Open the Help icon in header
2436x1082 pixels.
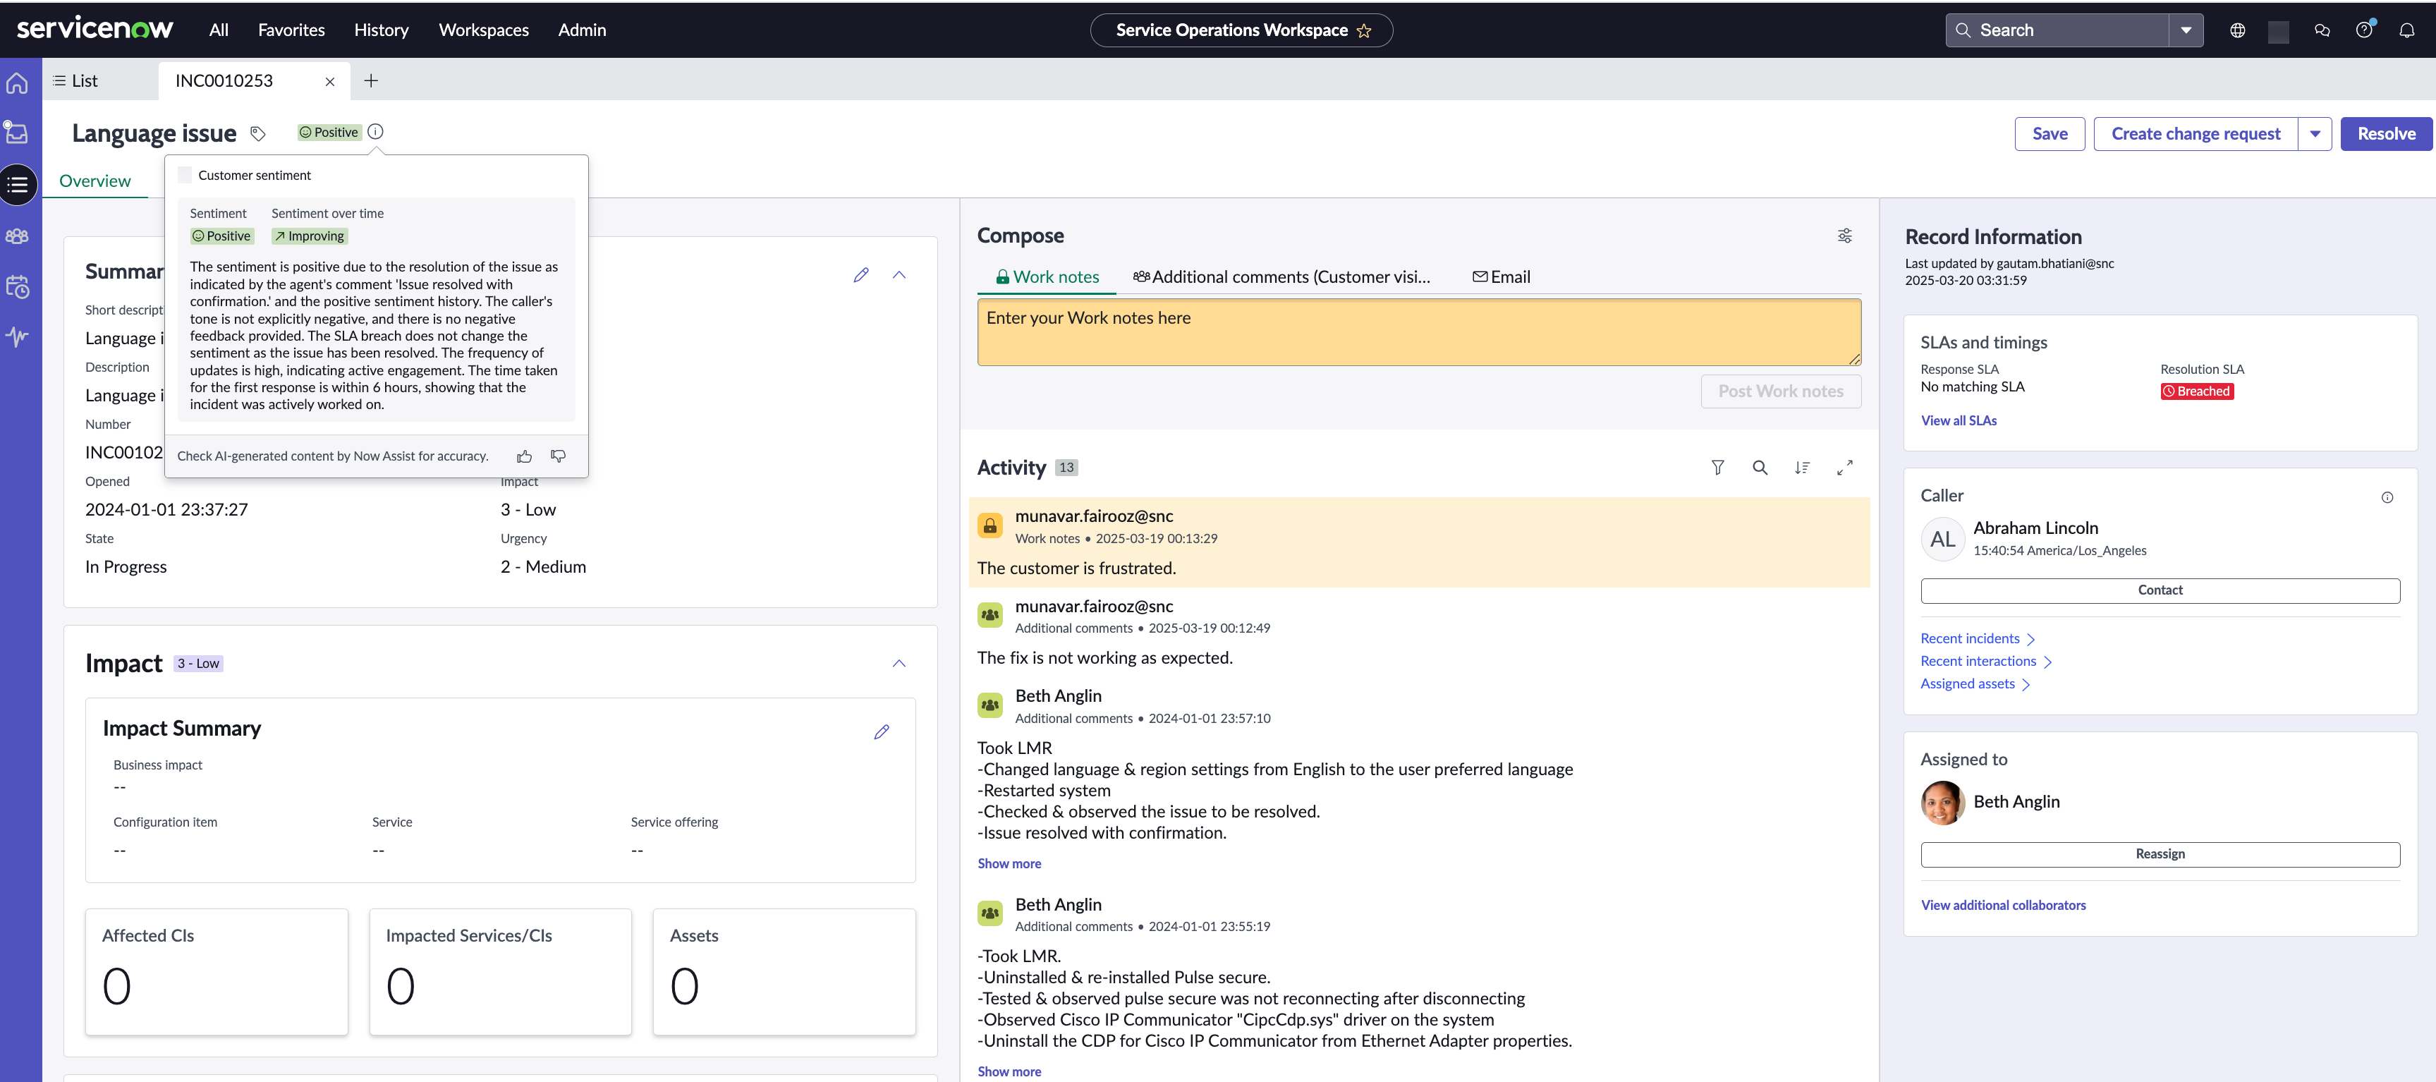click(2364, 30)
